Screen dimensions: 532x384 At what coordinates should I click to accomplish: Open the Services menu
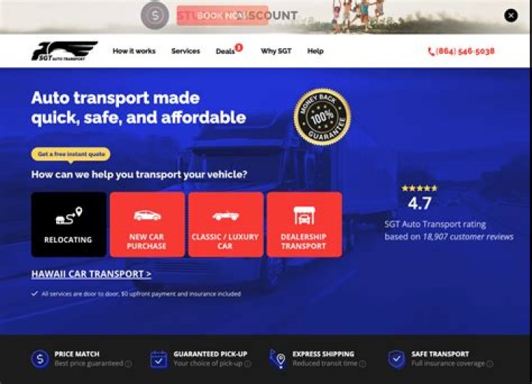tap(185, 51)
